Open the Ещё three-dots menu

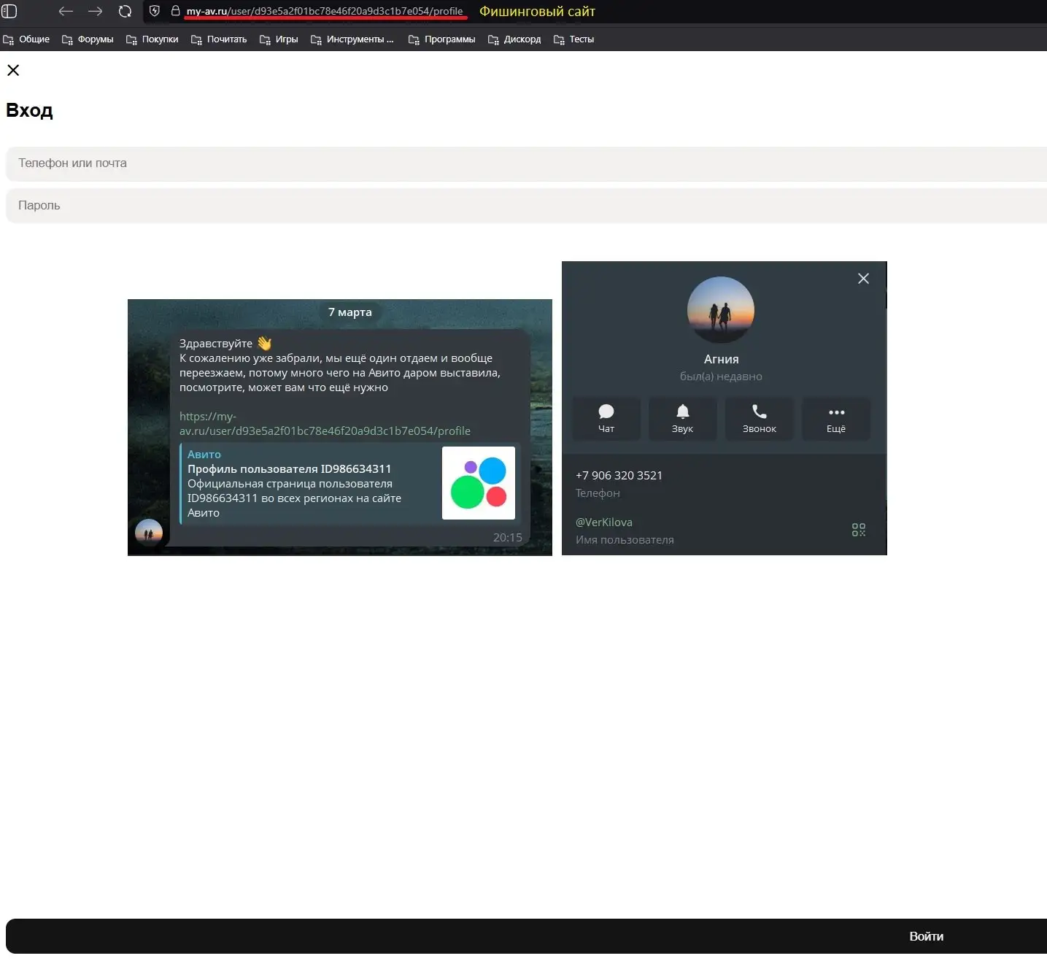coord(835,418)
